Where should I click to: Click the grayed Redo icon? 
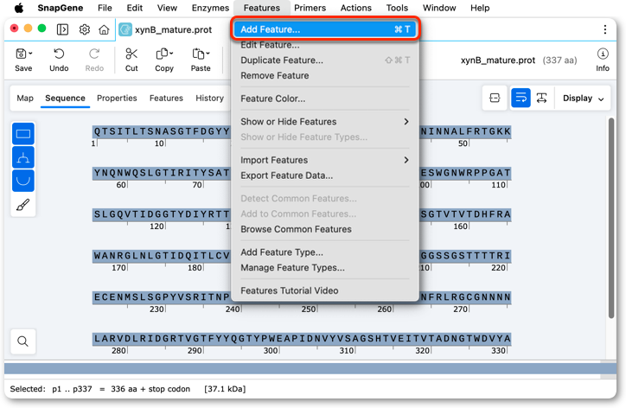(x=94, y=54)
